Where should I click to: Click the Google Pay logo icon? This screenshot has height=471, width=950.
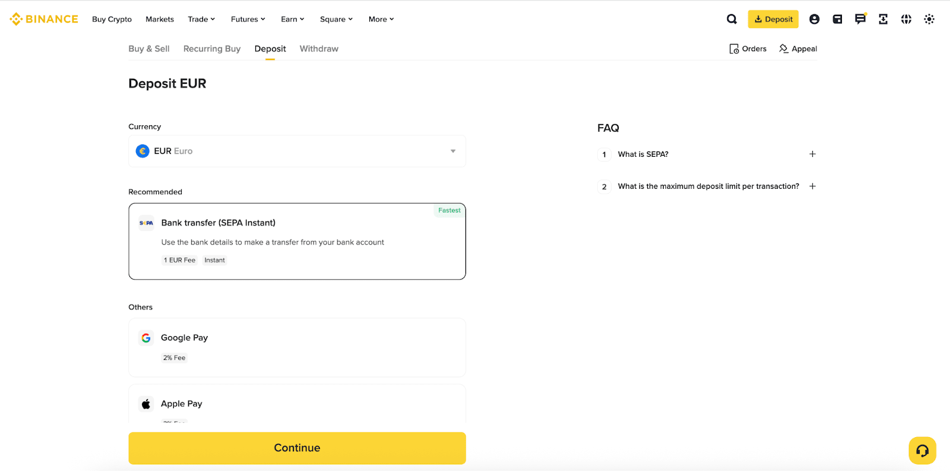click(146, 337)
